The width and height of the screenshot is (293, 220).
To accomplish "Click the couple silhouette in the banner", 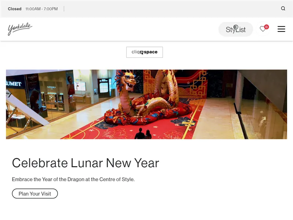I will (x=143, y=133).
